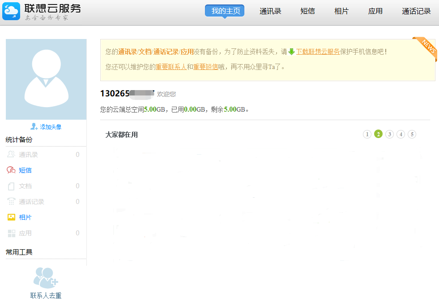This screenshot has height=303, width=439.
Task: Open 短信 in the backup statistics list
Action: (x=25, y=170)
